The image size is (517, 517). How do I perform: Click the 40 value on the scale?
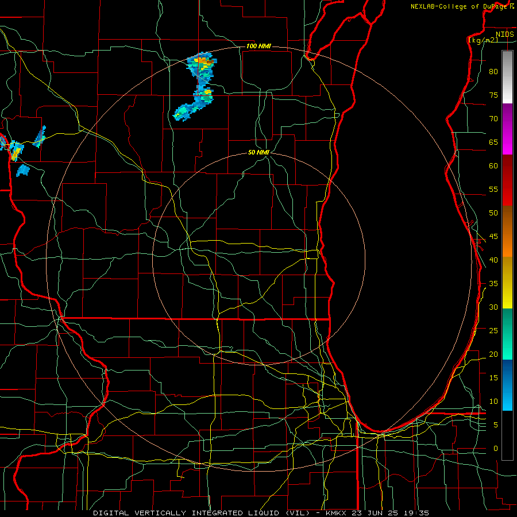coord(493,260)
